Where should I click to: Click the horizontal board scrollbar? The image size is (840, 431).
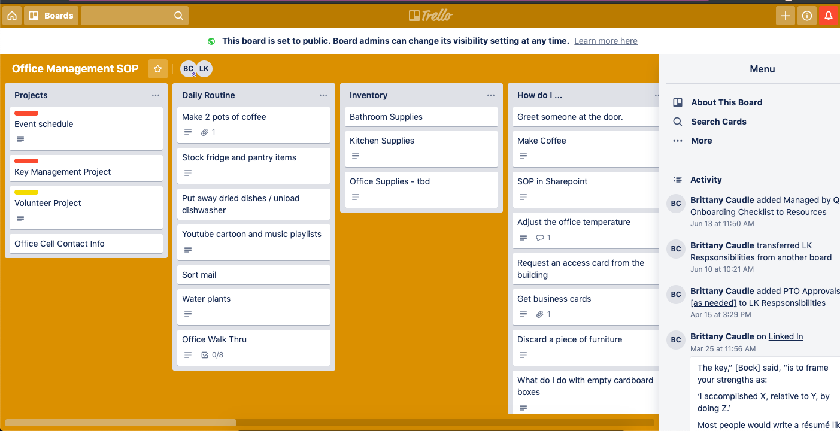click(x=120, y=423)
